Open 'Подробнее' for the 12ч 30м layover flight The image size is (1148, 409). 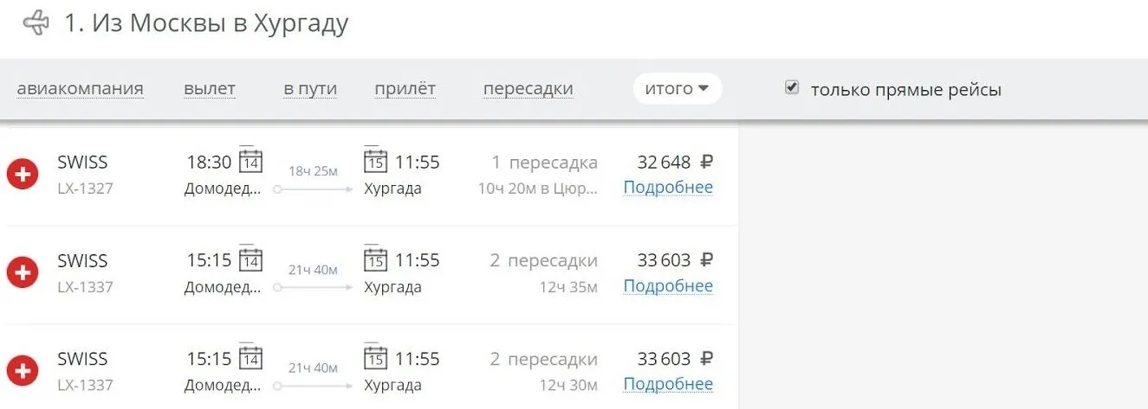click(668, 384)
